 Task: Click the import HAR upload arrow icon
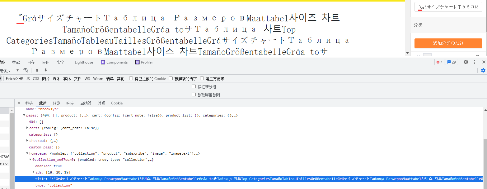[x=37, y=70]
